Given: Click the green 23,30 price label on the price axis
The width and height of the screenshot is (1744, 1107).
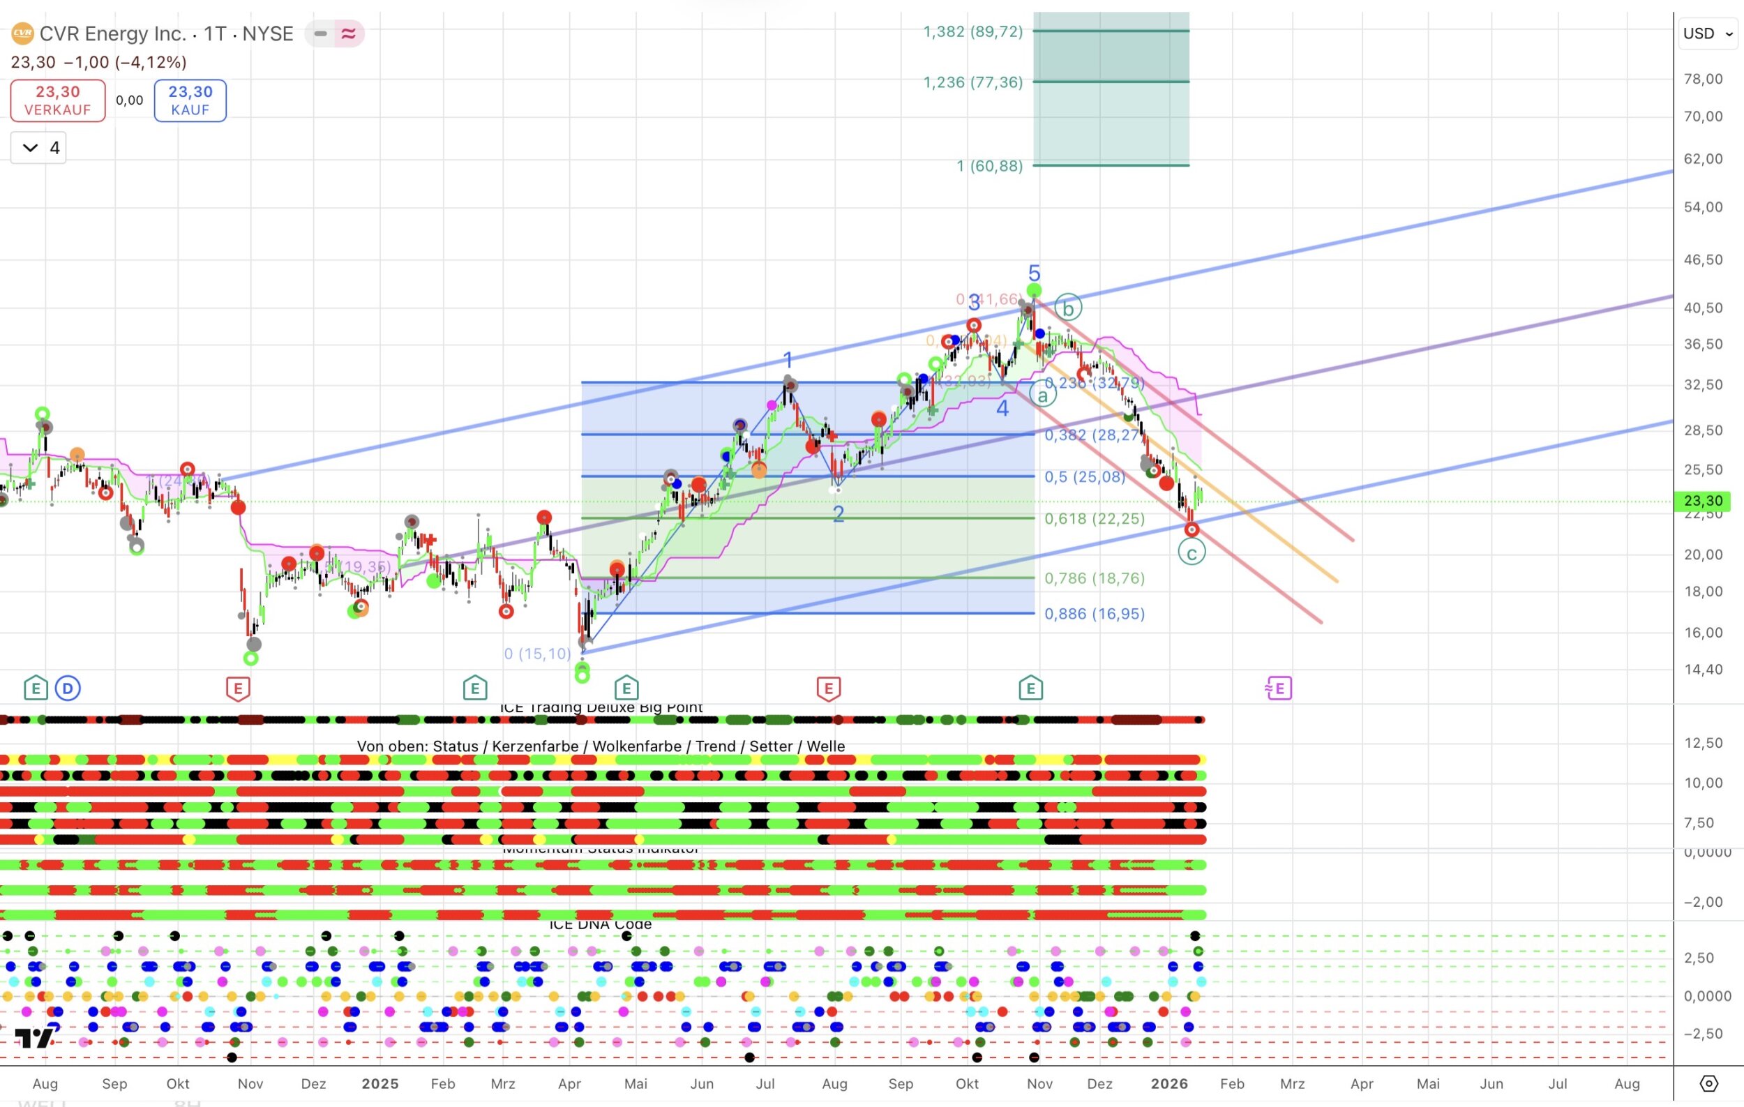Looking at the screenshot, I should (1703, 501).
